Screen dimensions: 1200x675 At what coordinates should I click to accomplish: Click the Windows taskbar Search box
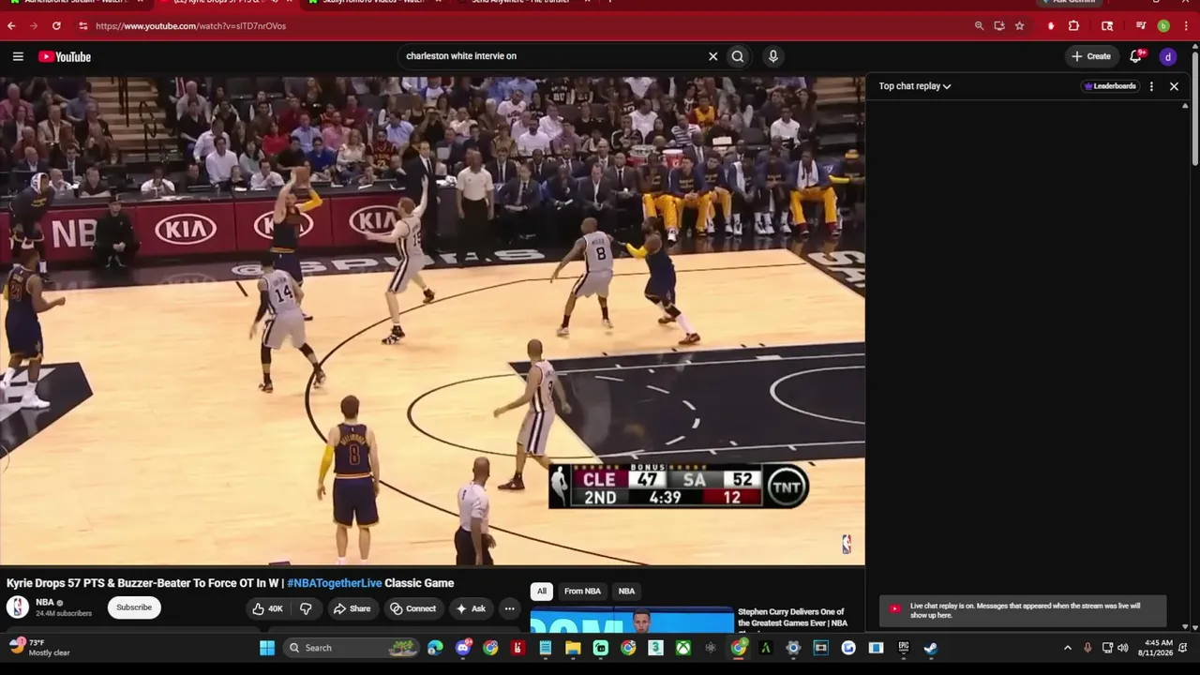click(x=352, y=648)
